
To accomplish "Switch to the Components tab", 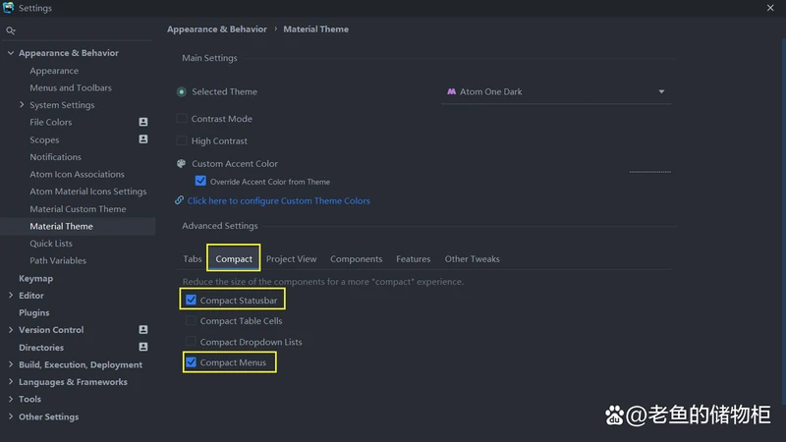I will (356, 259).
